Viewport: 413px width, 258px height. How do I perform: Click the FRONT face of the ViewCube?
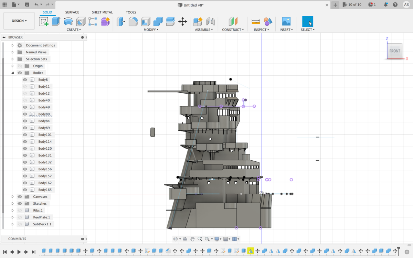tap(395, 51)
